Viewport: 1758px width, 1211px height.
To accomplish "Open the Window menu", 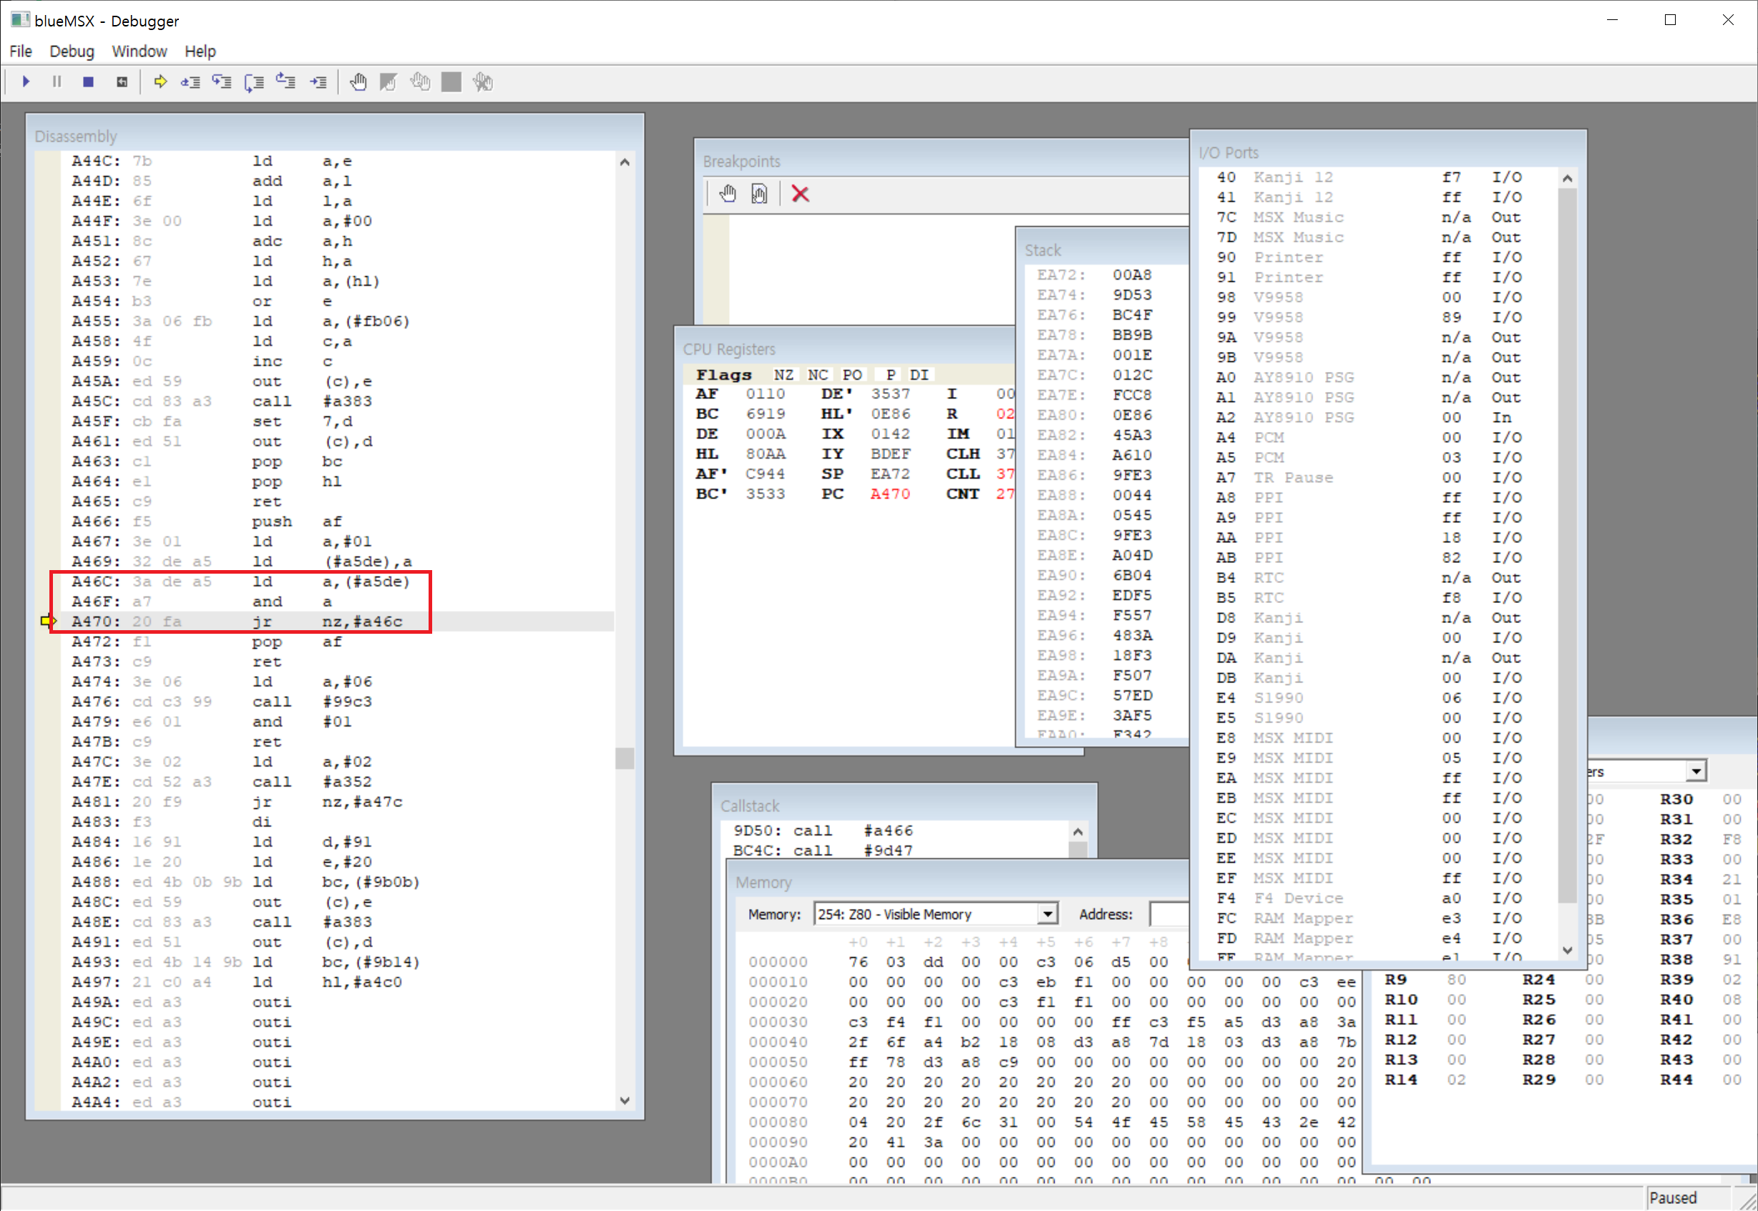I will 140,51.
